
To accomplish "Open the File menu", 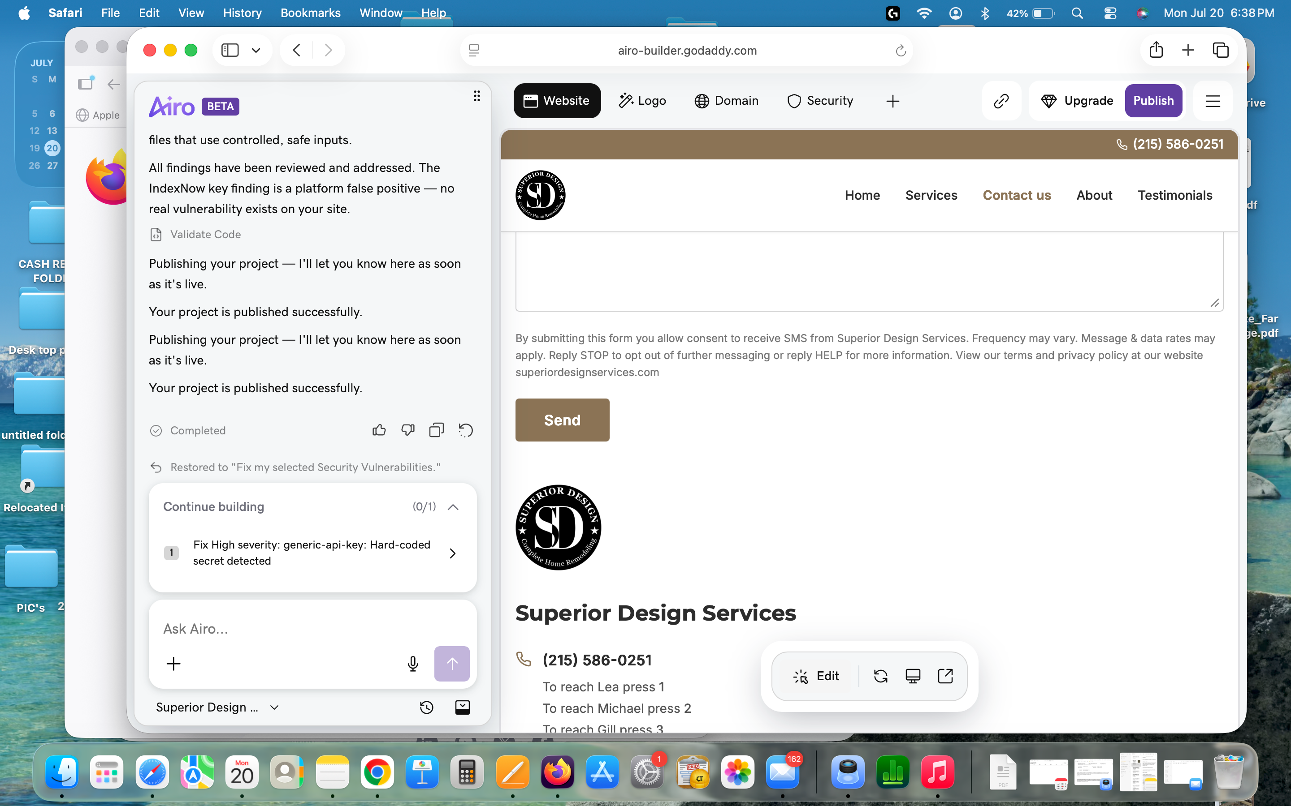I will (x=110, y=13).
